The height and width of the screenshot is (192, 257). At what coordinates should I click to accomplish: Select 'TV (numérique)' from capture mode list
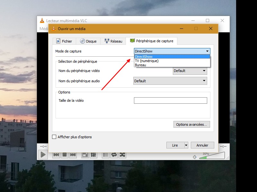click(146, 61)
